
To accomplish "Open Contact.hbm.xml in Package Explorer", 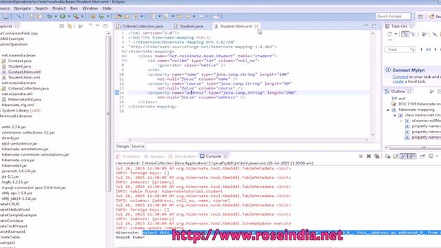I will coord(24,72).
